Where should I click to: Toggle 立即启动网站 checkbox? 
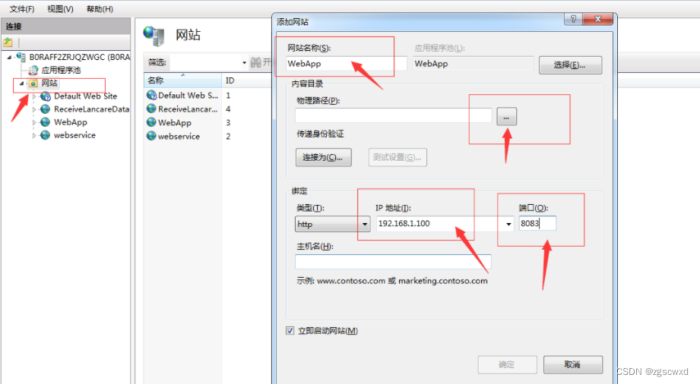tap(290, 330)
